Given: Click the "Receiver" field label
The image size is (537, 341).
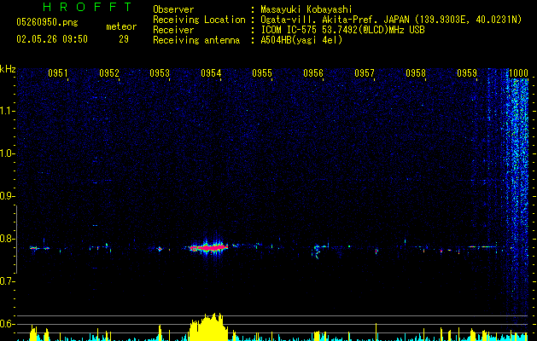Looking at the screenshot, I should [173, 30].
